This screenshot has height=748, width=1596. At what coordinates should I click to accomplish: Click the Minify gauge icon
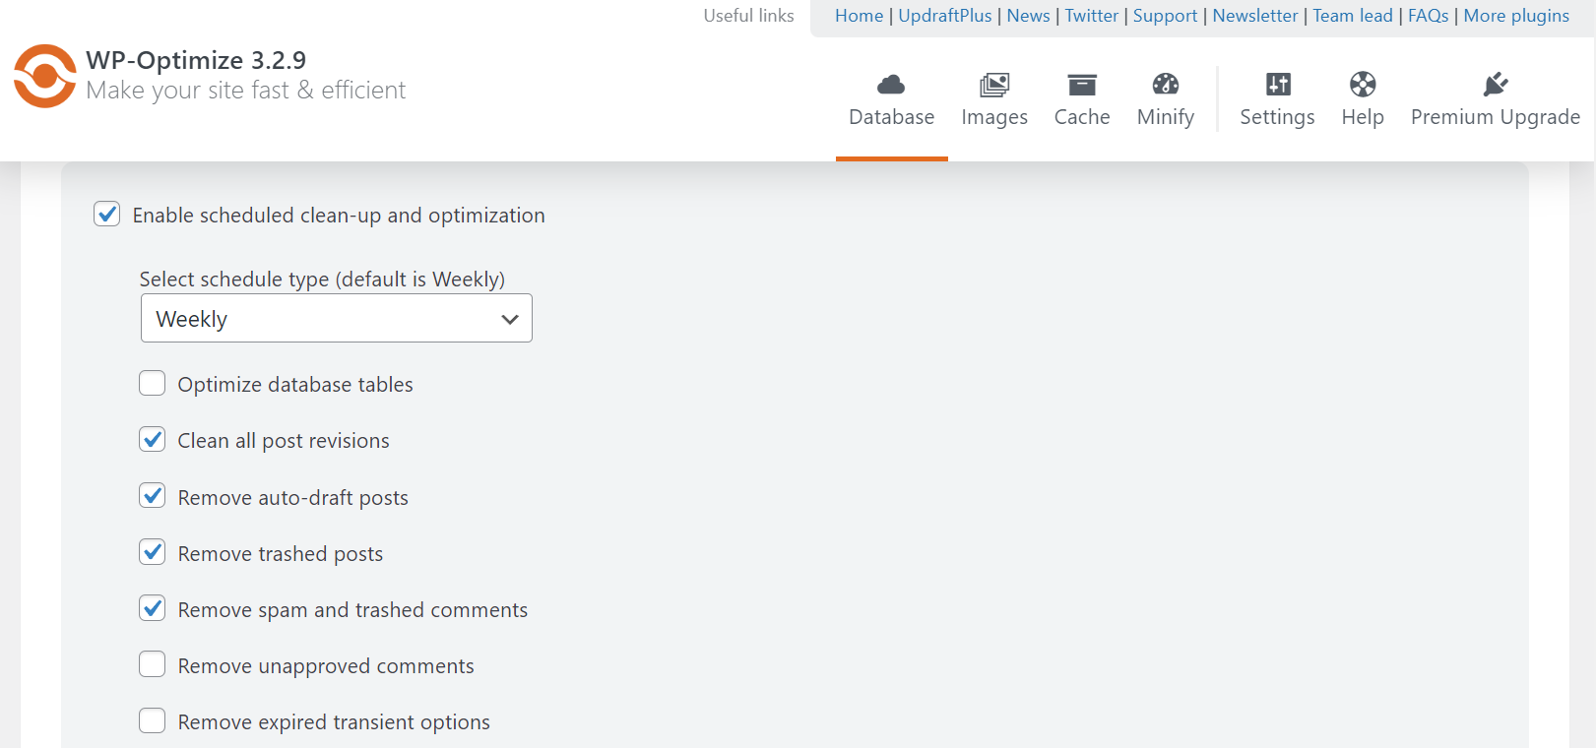point(1166,85)
